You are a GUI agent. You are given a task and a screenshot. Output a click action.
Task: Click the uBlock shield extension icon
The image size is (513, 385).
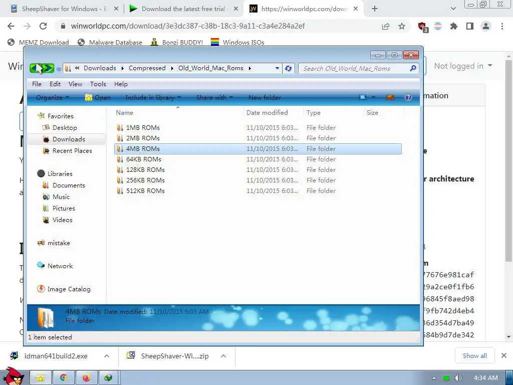(x=422, y=26)
